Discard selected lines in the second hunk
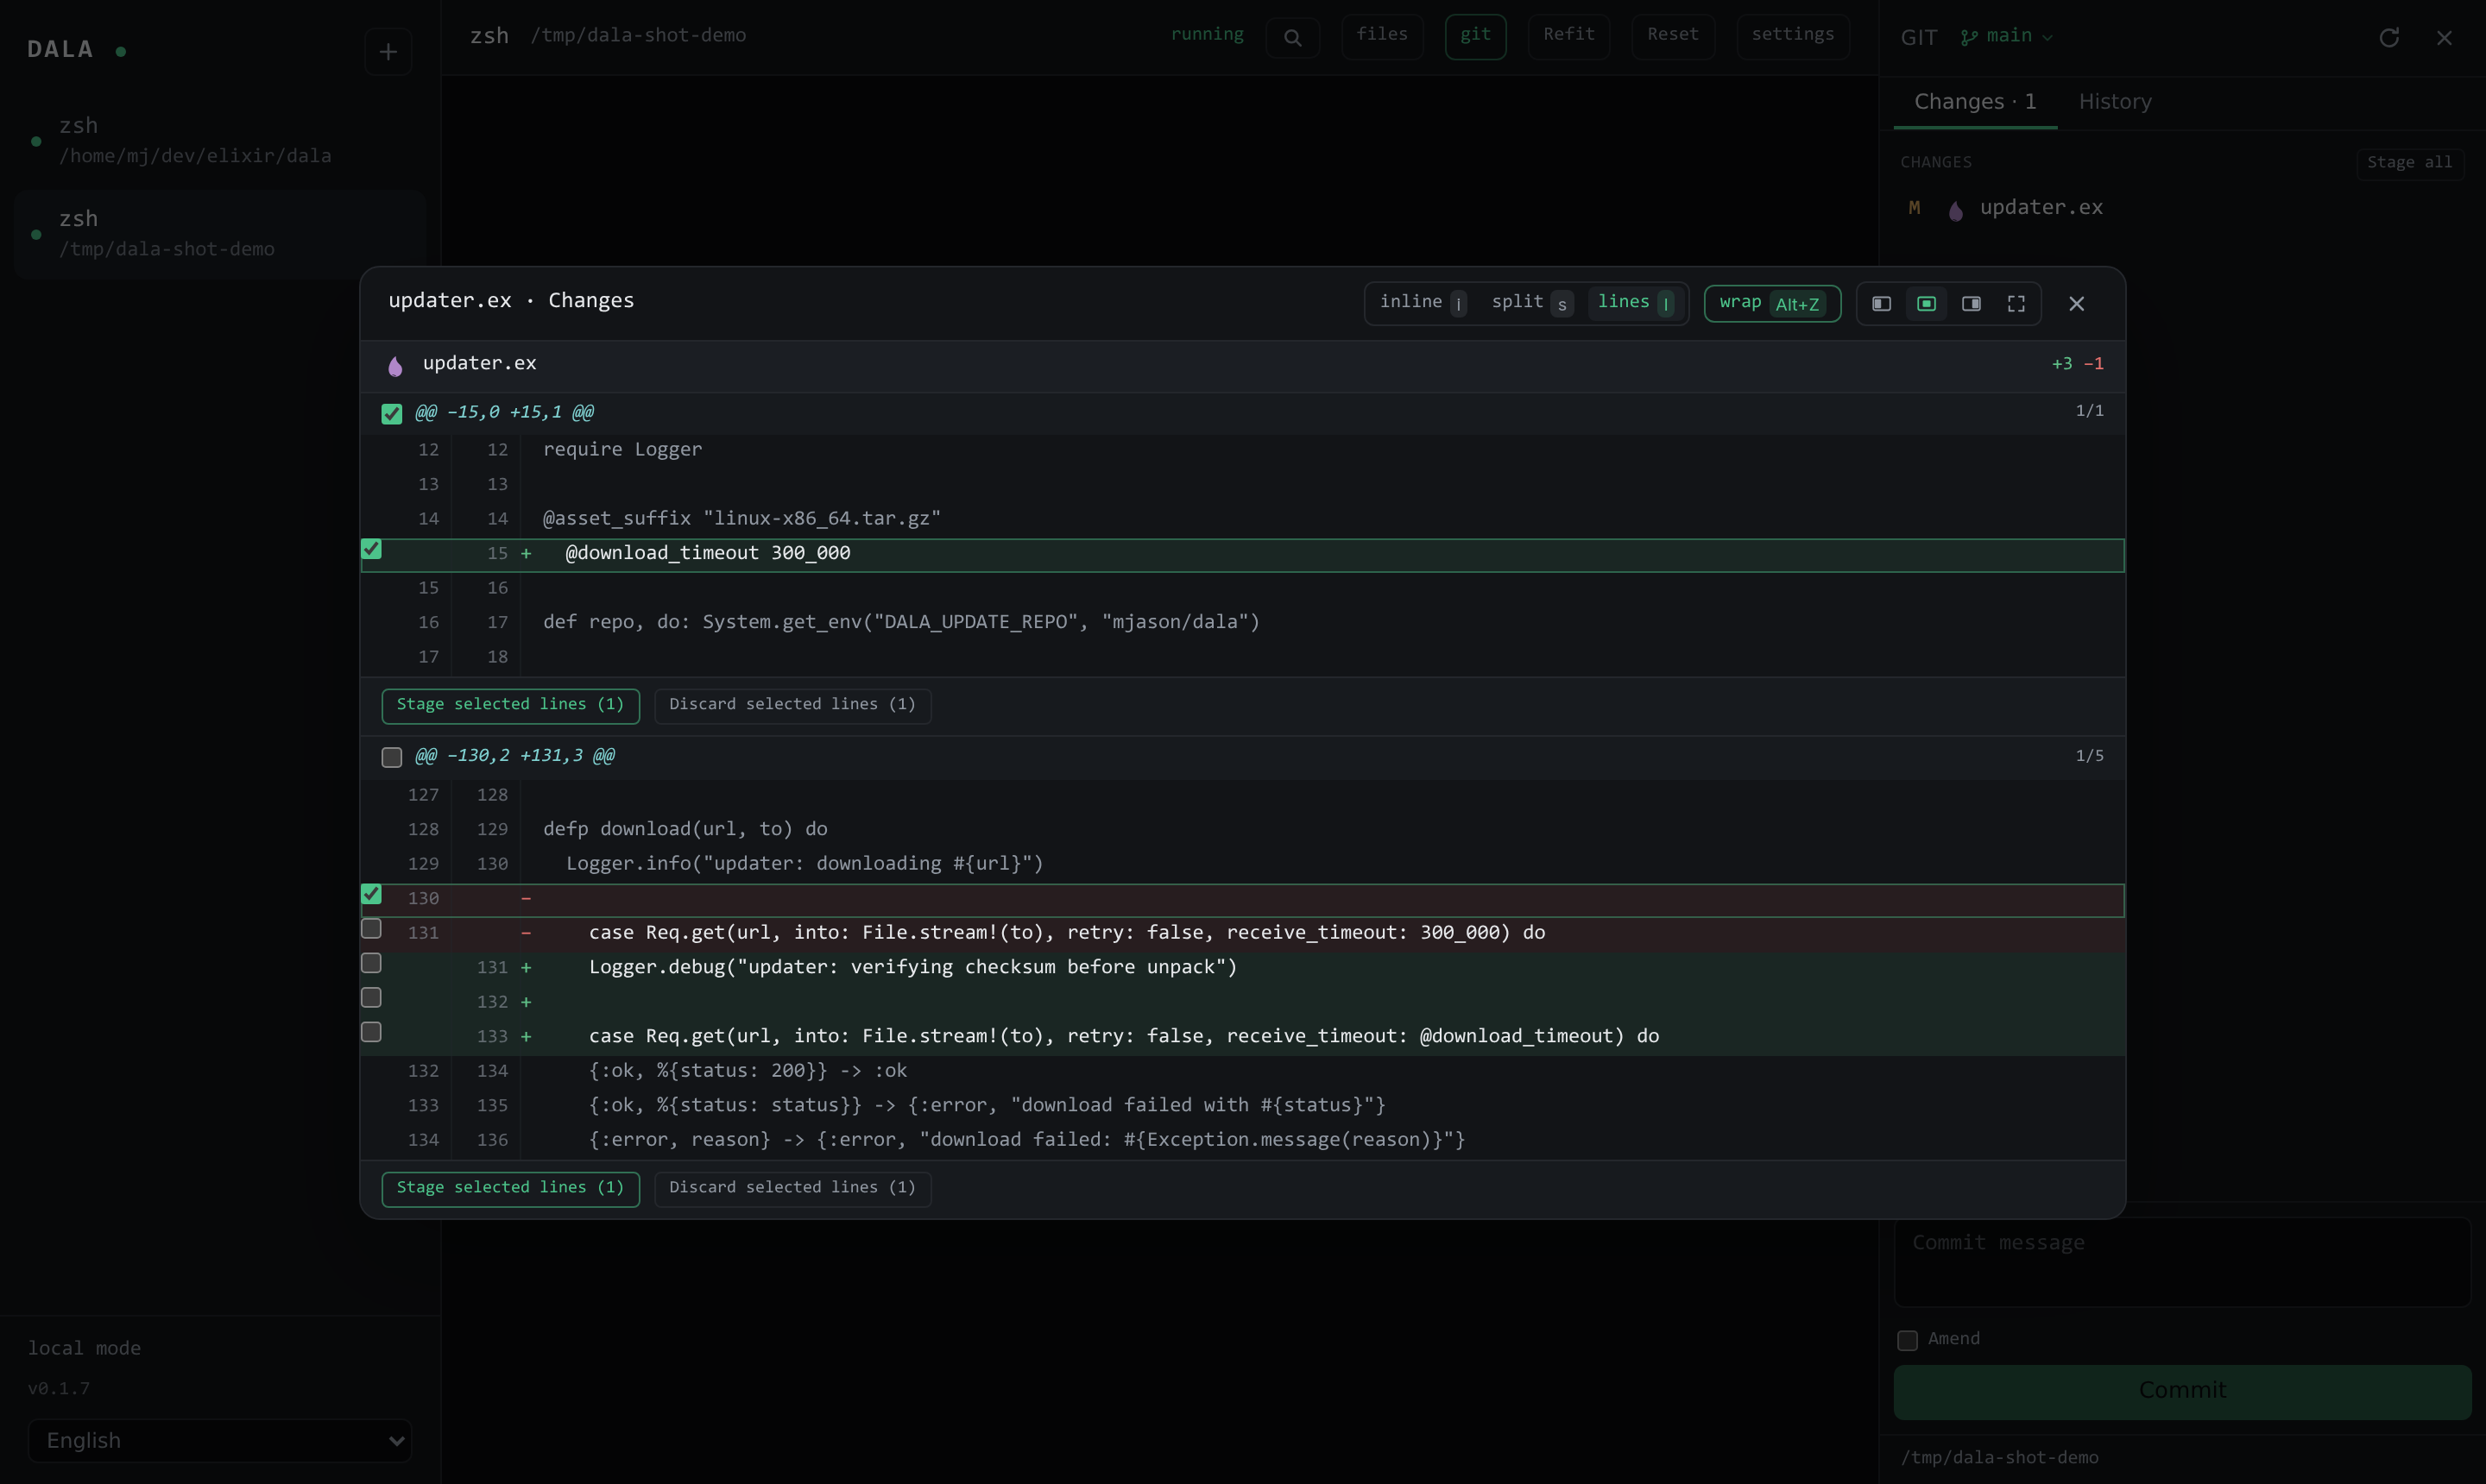 pyautogui.click(x=792, y=1188)
